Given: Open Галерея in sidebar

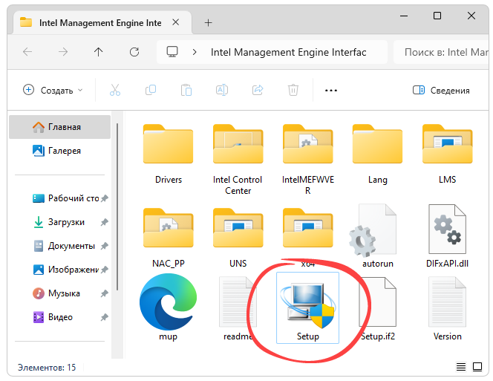Looking at the screenshot, I should pos(59,151).
